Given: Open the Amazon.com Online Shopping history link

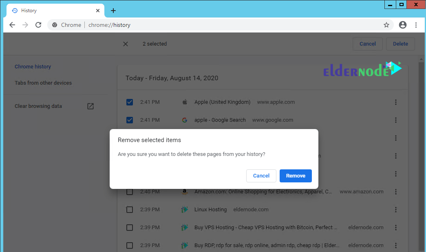Looking at the screenshot, I should pos(263,191).
